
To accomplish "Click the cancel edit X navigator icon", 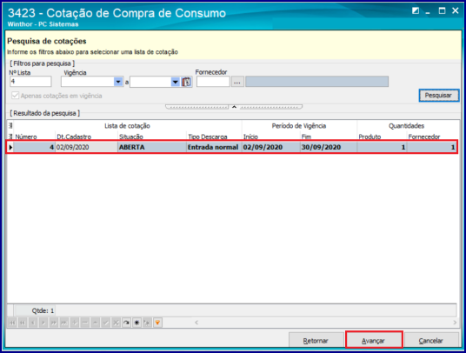I will pos(116,323).
